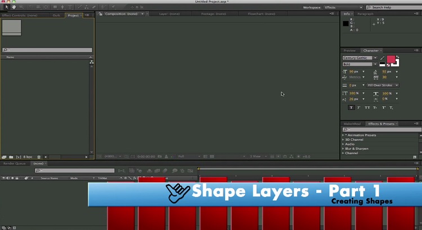The height and width of the screenshot is (230, 422).
Task: Switch to Effect Controls tab
Action: click(20, 16)
